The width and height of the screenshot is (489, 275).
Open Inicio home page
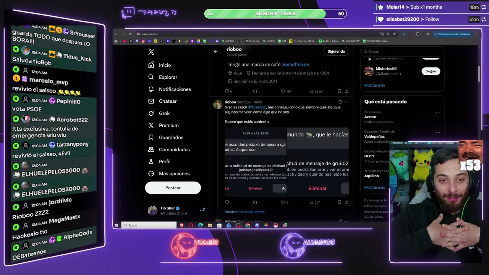pyautogui.click(x=160, y=65)
